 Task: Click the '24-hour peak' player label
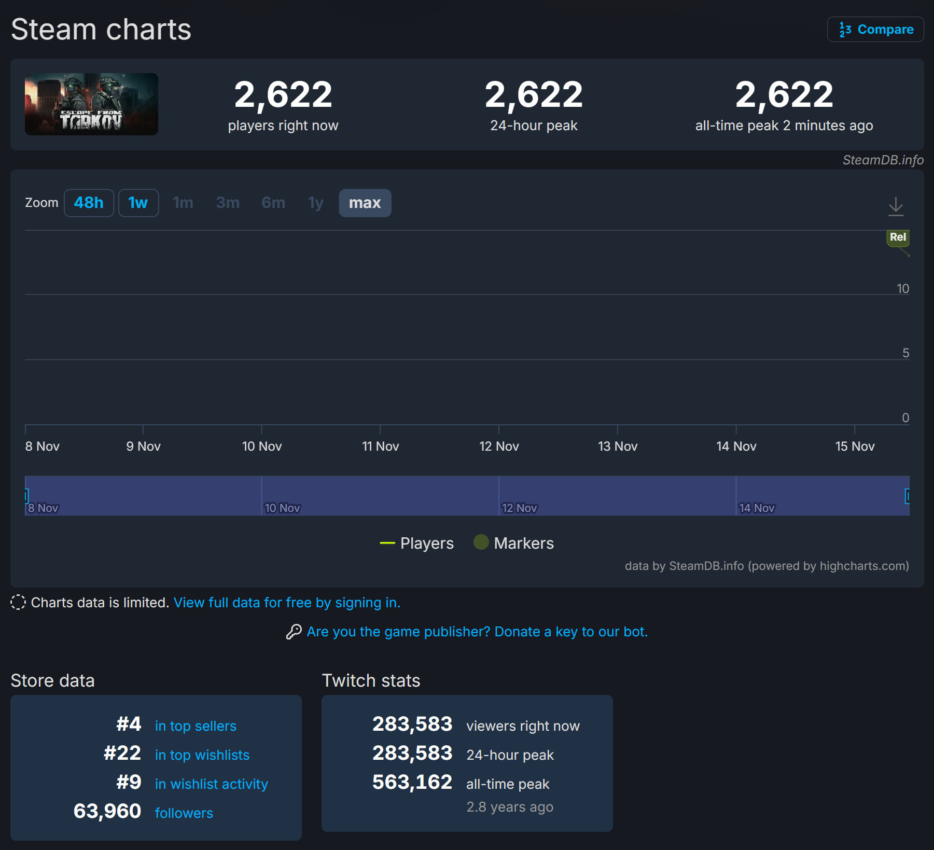pyautogui.click(x=534, y=126)
